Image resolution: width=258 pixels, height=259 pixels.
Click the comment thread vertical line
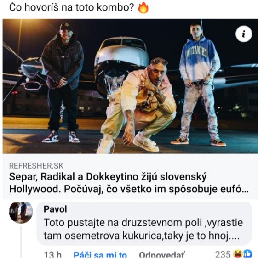click(21, 242)
